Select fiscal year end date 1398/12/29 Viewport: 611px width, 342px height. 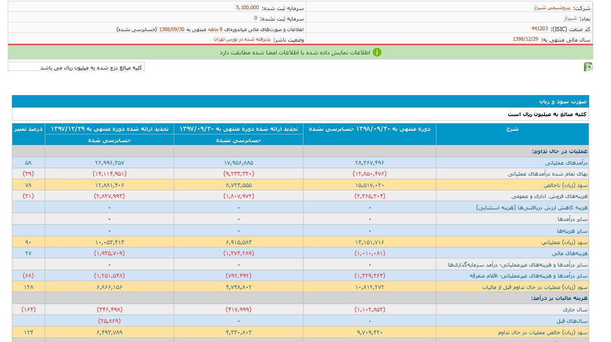[526, 39]
